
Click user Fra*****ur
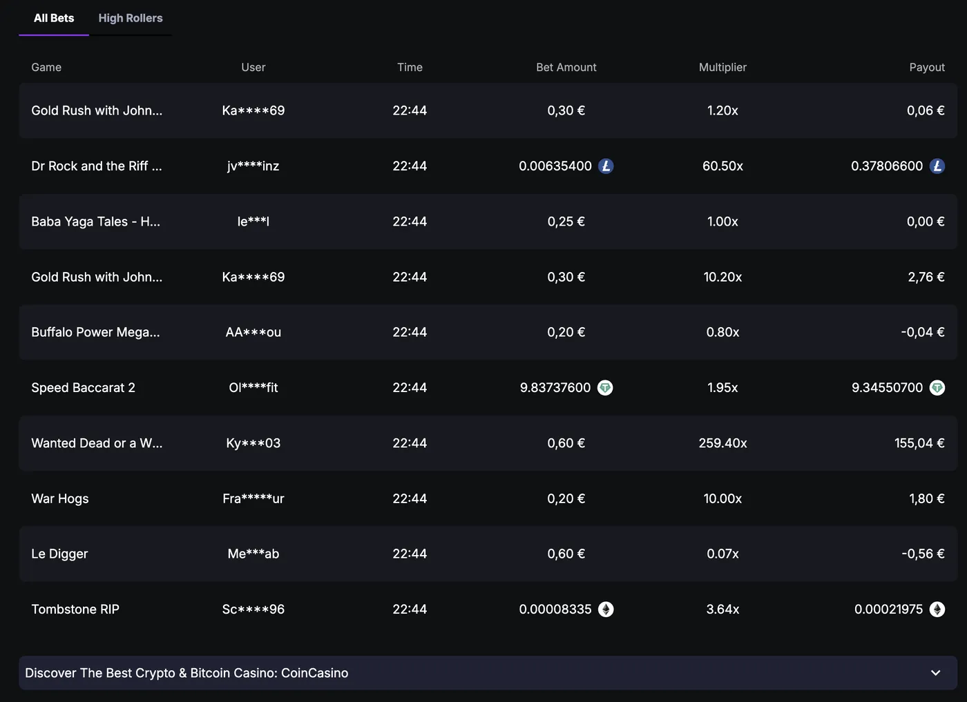click(253, 498)
